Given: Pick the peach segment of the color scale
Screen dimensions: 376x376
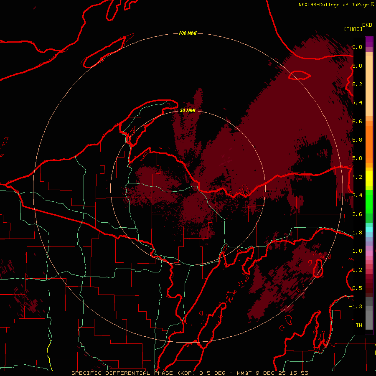Looking at the screenshot, I should [x=369, y=86].
